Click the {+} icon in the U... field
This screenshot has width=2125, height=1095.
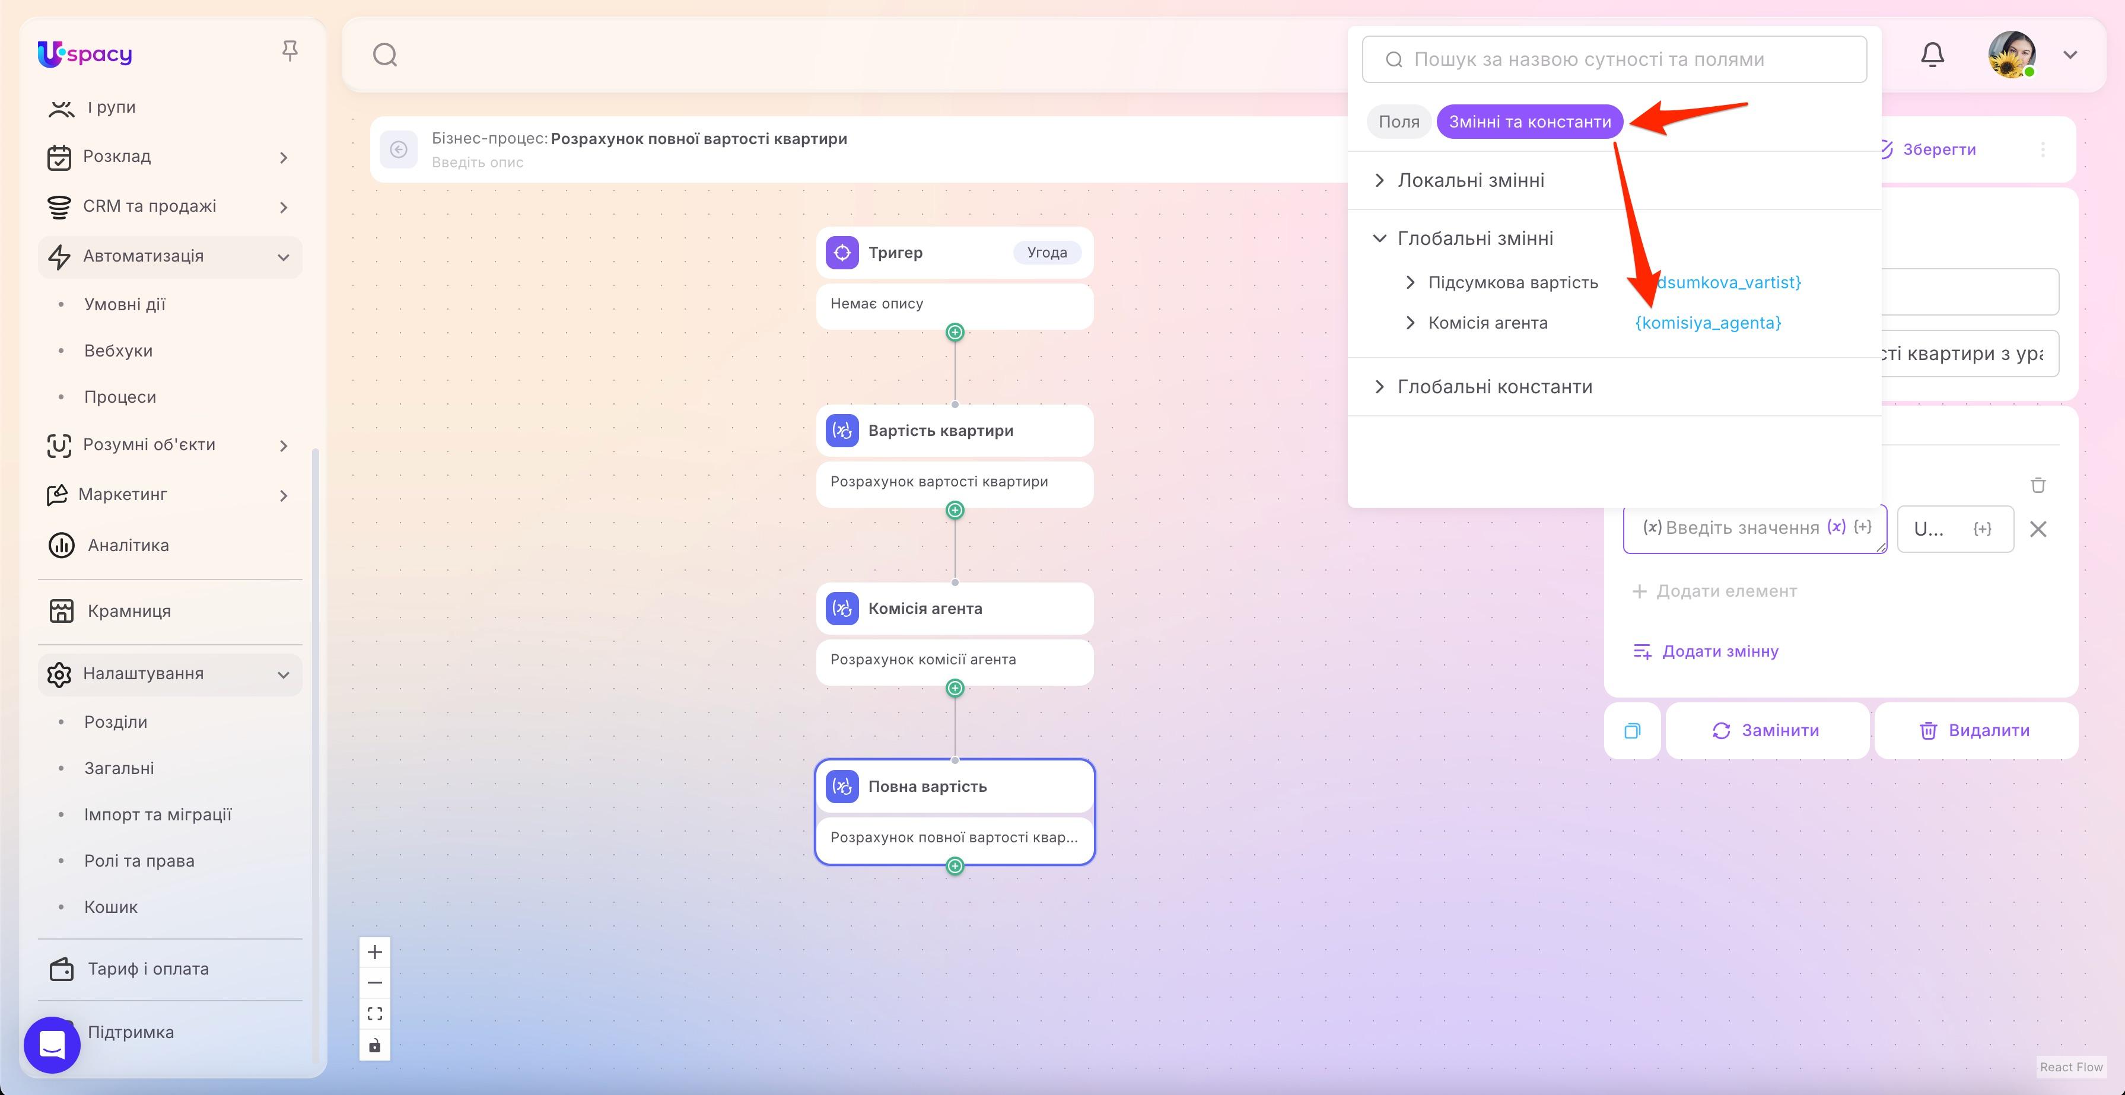pyautogui.click(x=1982, y=529)
